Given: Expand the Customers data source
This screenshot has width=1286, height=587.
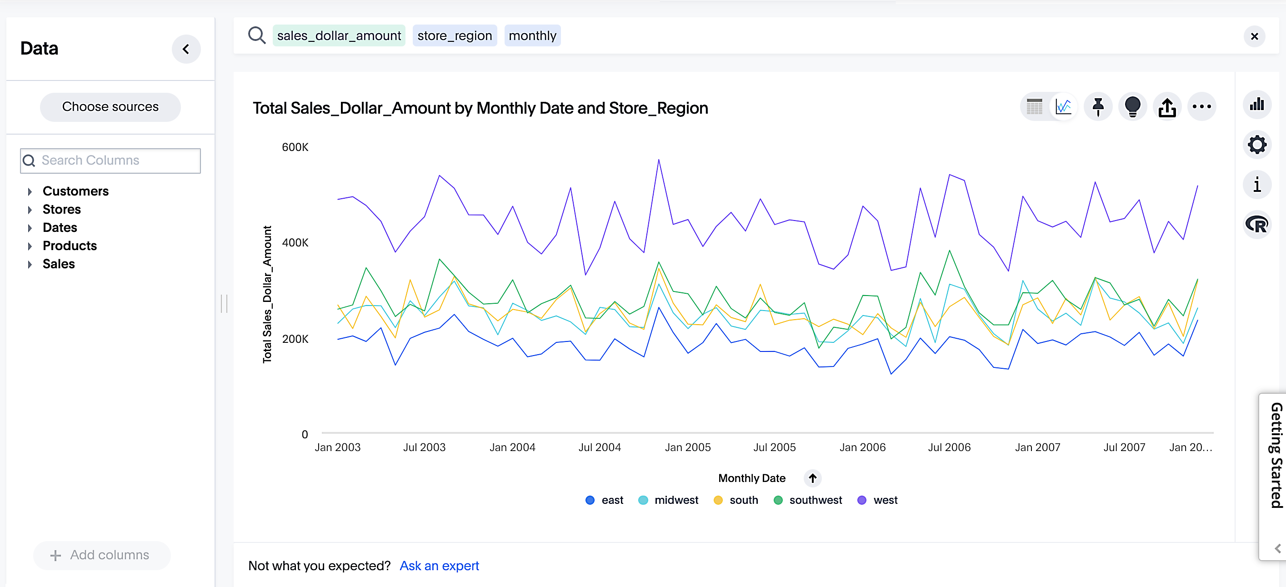Looking at the screenshot, I should (x=75, y=191).
